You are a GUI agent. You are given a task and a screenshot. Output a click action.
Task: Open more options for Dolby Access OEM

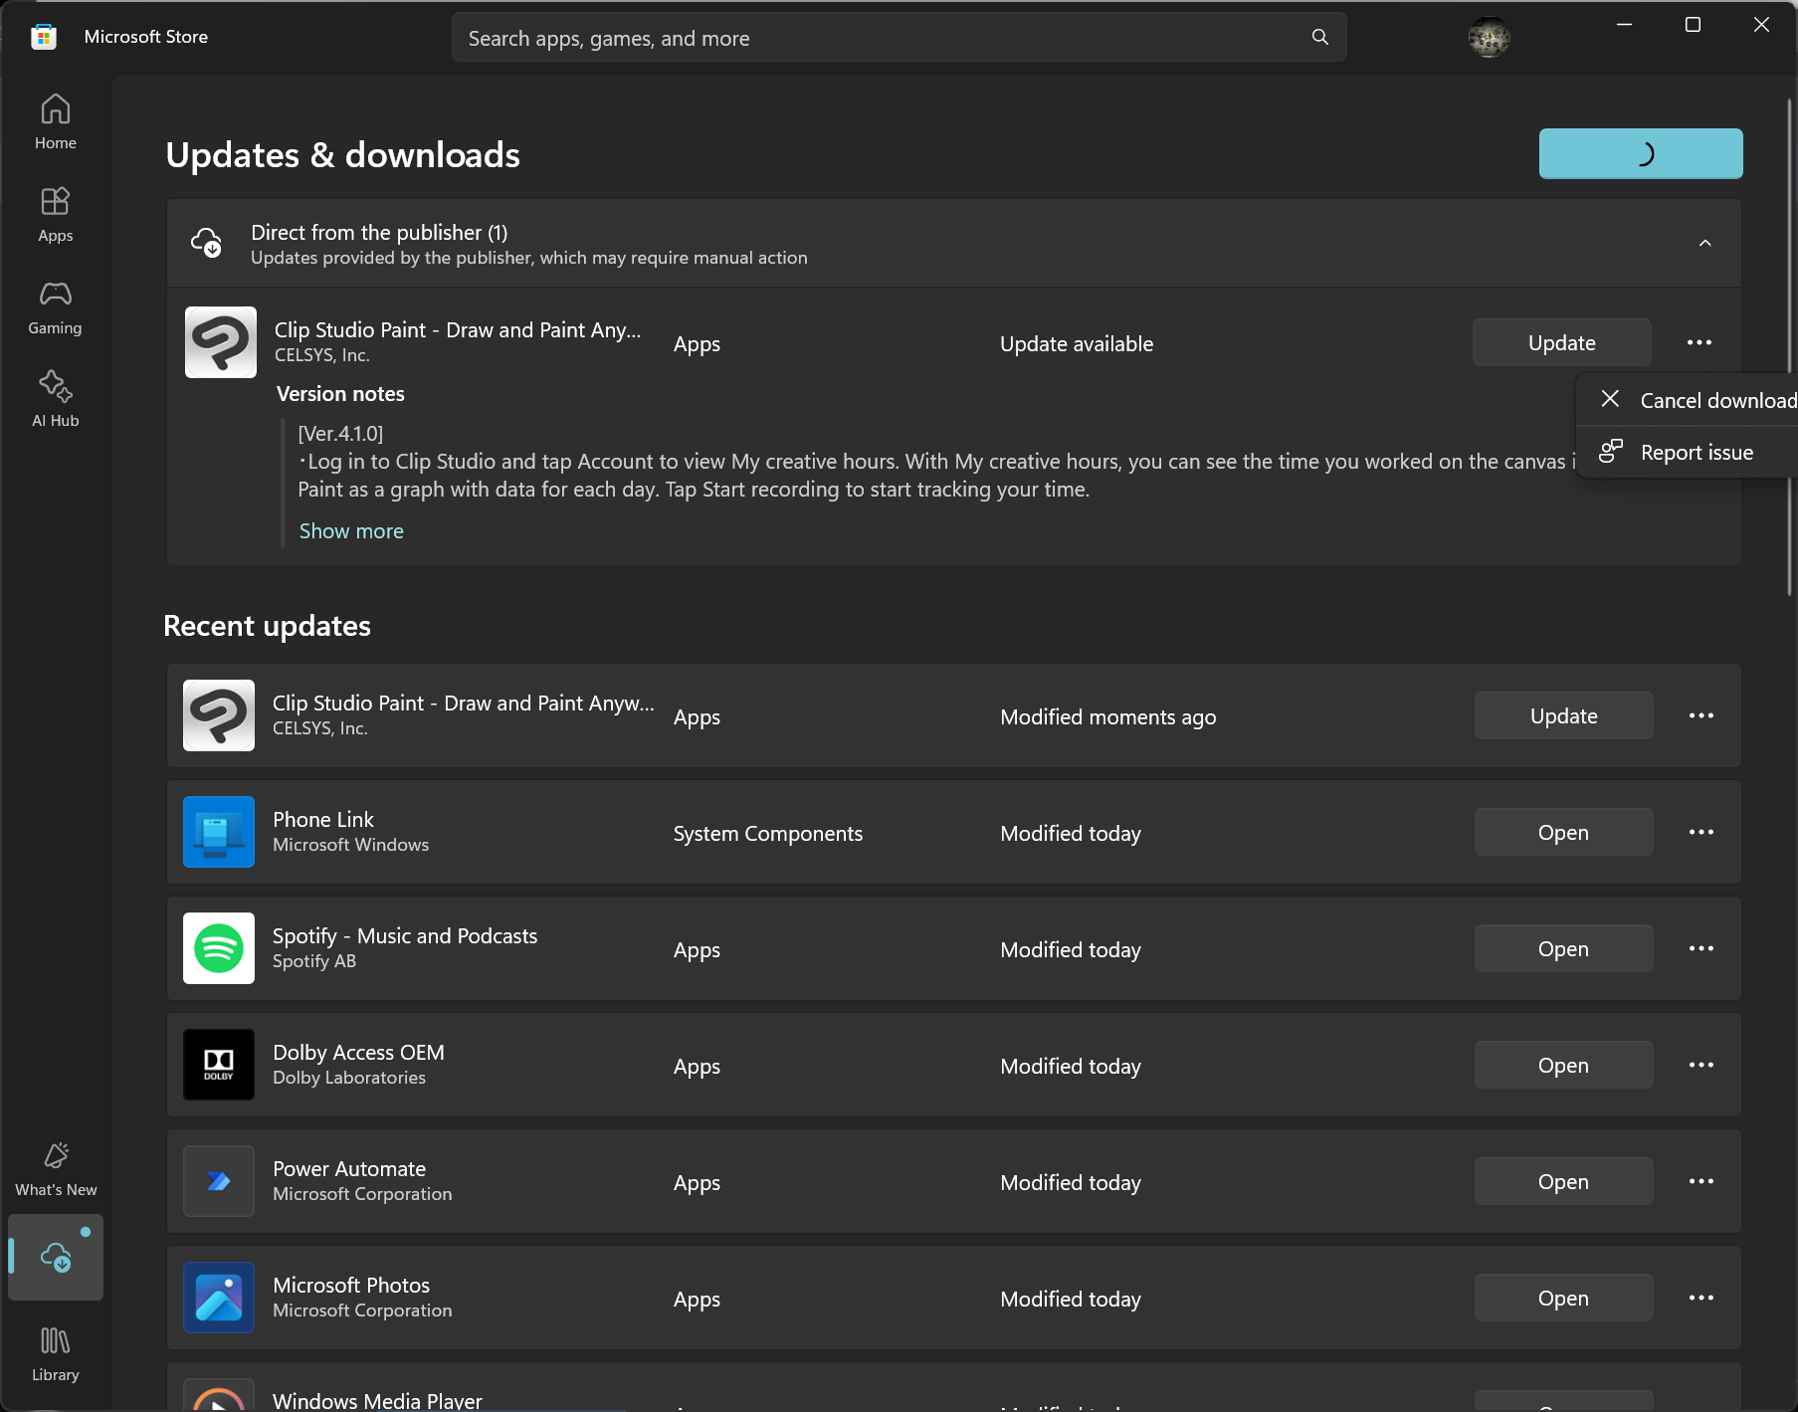click(1700, 1065)
